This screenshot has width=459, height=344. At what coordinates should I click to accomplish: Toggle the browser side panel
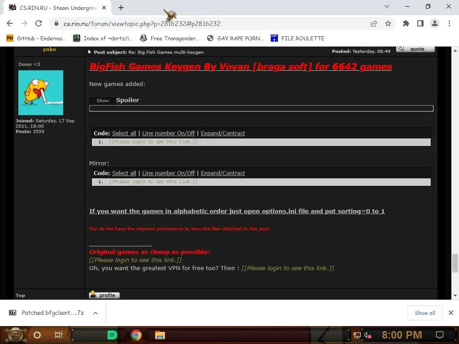point(420,23)
